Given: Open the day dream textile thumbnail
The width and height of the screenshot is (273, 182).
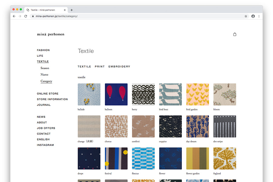Looking at the screenshot, I should (197, 126).
